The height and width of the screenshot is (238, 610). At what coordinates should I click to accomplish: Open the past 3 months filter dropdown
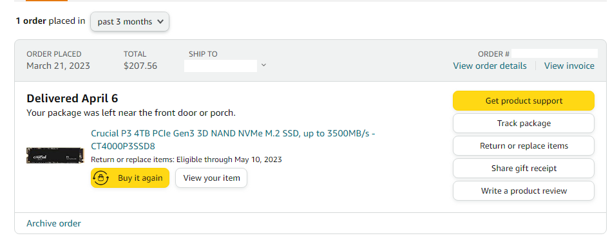[129, 21]
